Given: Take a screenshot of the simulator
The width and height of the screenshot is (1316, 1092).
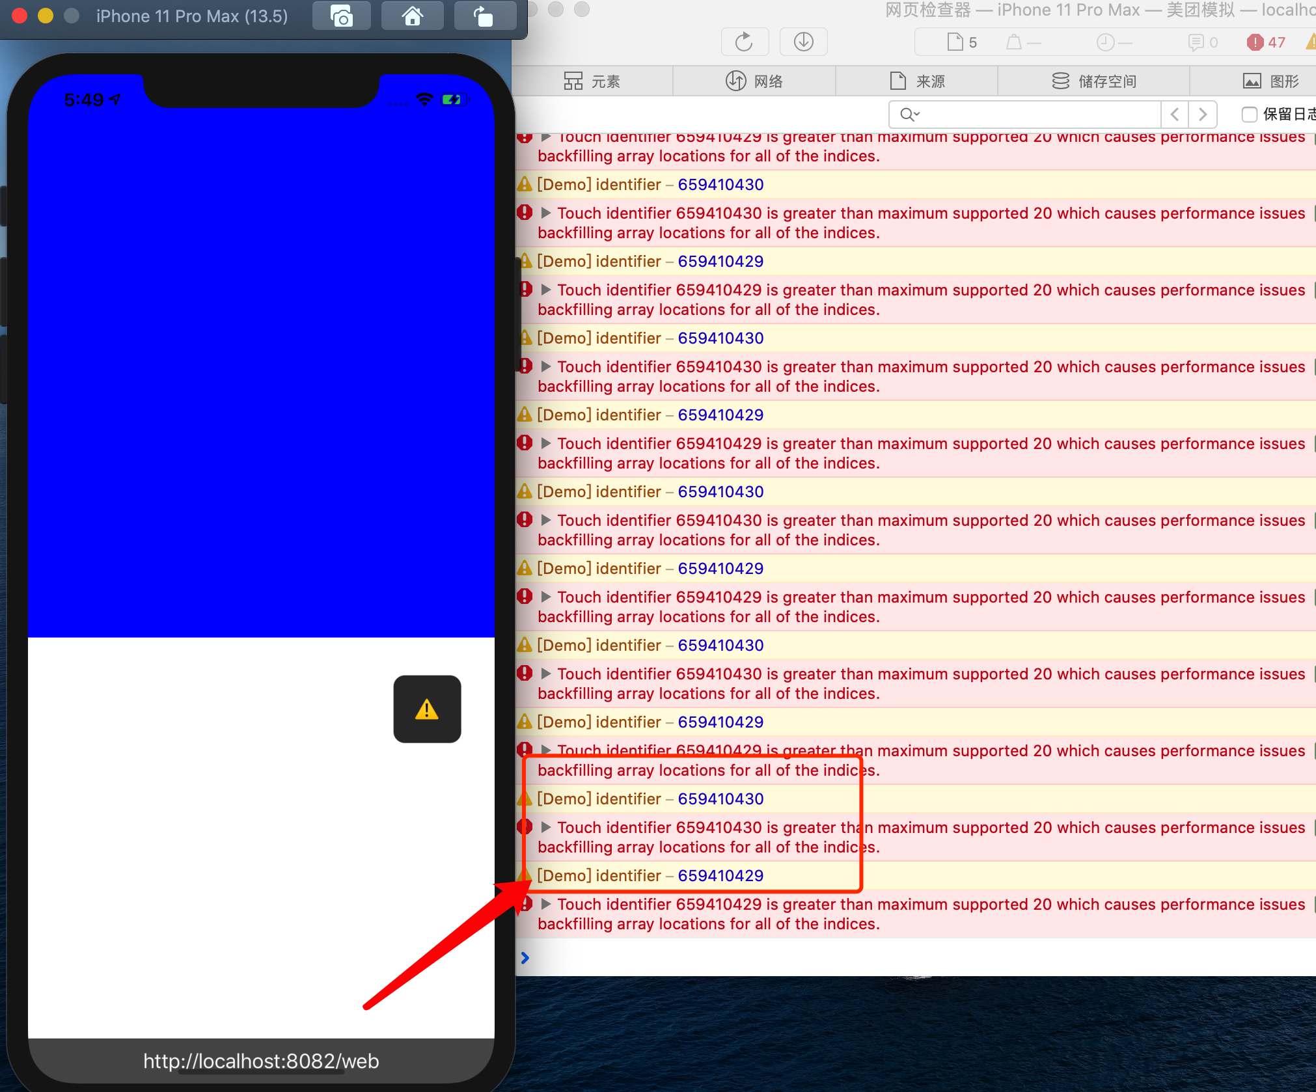Looking at the screenshot, I should [x=341, y=16].
